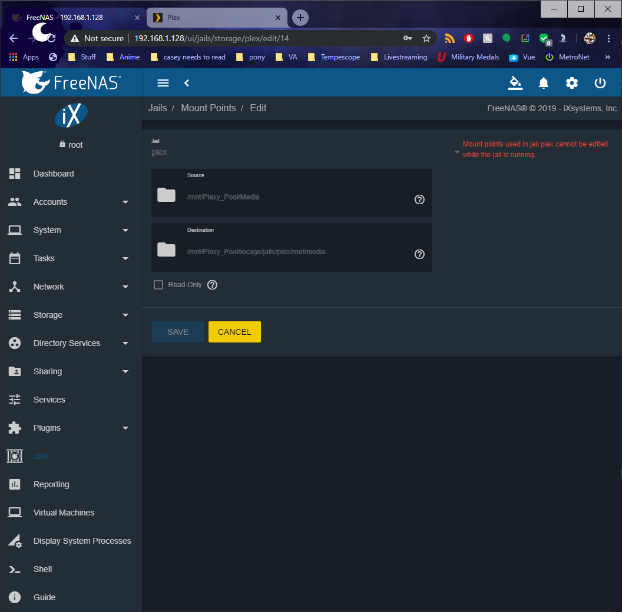
Task: Expand the Tasks menu
Action: tap(71, 258)
